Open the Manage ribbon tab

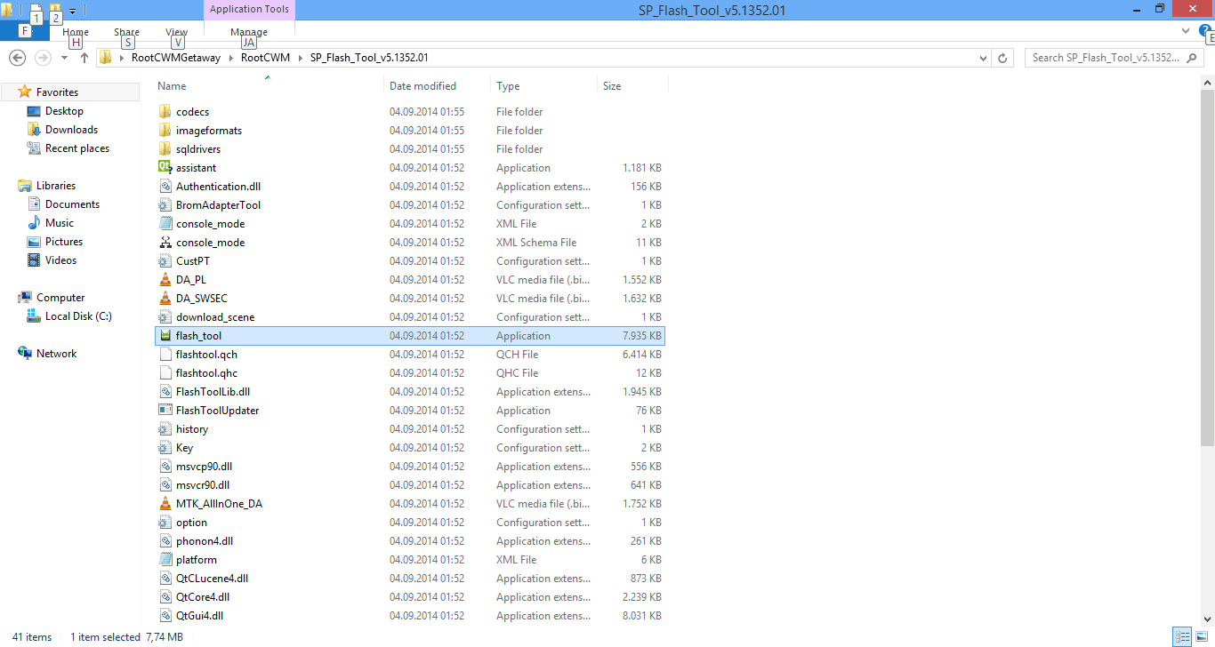(249, 32)
